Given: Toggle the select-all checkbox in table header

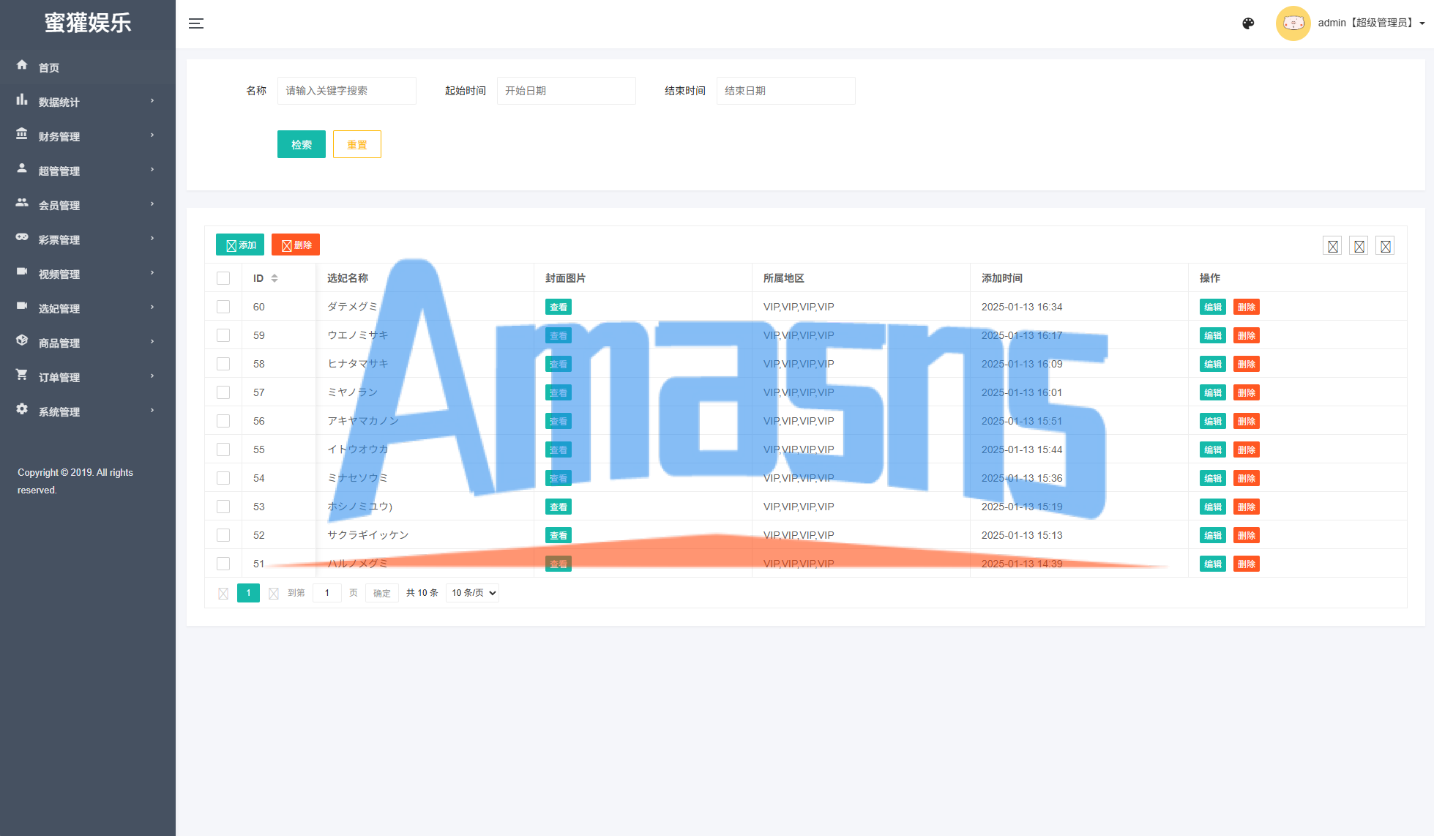Looking at the screenshot, I should [223, 278].
